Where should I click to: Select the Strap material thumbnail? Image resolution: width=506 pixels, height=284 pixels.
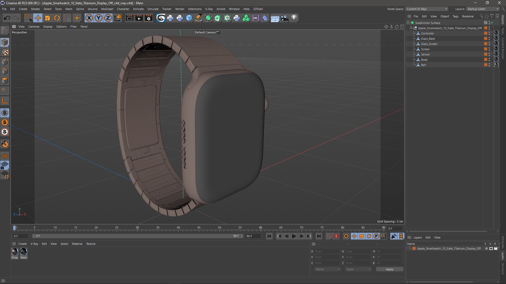pos(15,252)
